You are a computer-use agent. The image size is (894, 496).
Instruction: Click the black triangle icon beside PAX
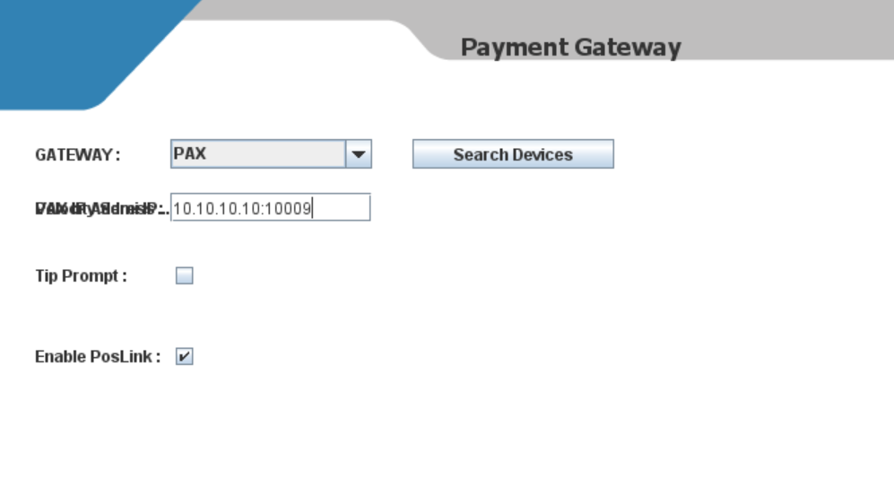(359, 154)
